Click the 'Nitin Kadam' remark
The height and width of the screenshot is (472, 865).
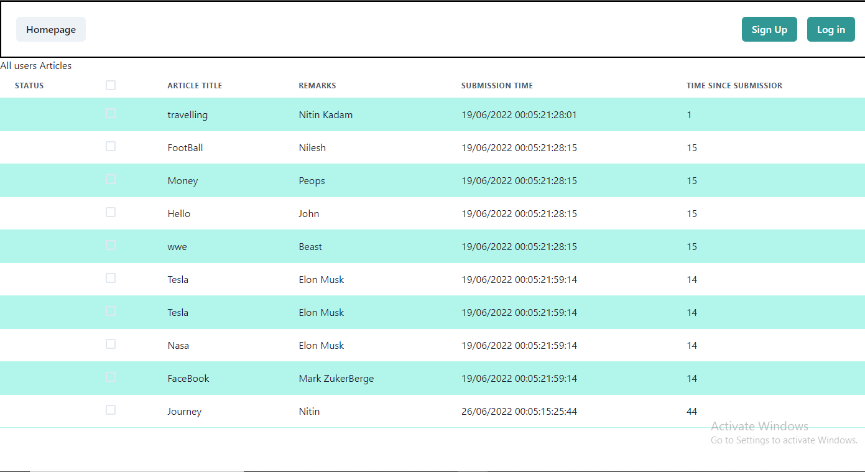pyautogui.click(x=326, y=115)
